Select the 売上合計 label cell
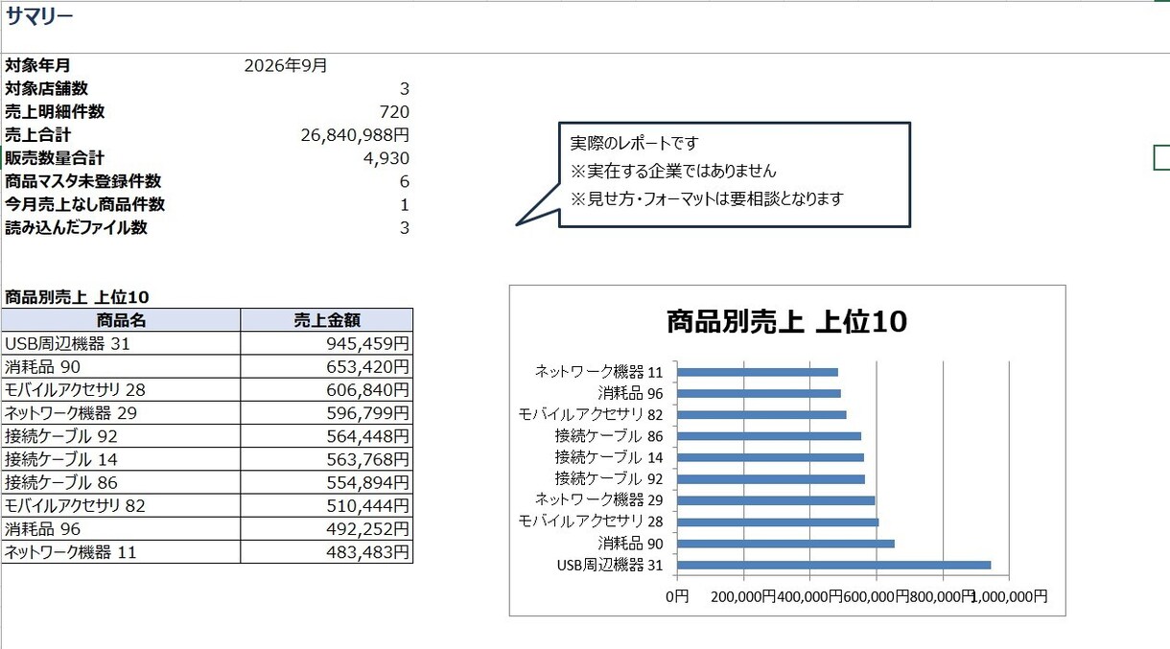The width and height of the screenshot is (1170, 649). click(37, 135)
